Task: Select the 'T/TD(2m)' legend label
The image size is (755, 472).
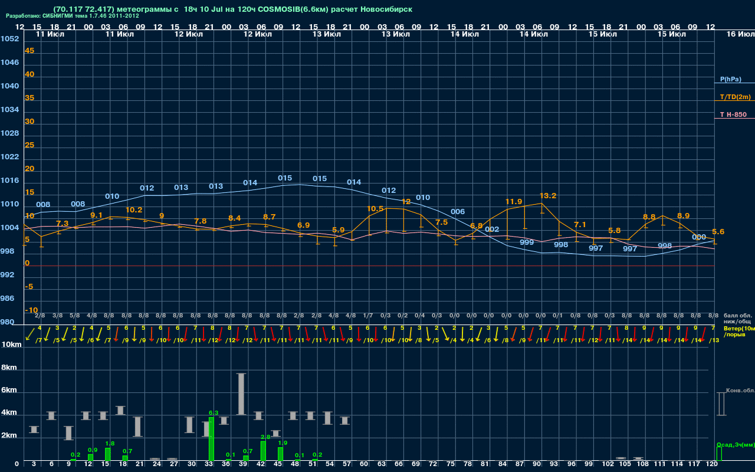Action: click(735, 97)
